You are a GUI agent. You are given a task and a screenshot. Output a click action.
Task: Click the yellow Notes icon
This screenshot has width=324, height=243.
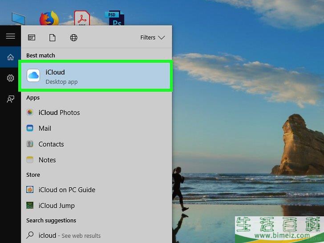pyautogui.click(x=30, y=160)
